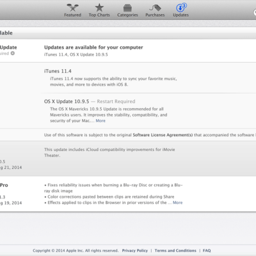256x256 pixels.
Task: Click 'Color corrections pasted between clips' bullet
Action: [x=109, y=196]
